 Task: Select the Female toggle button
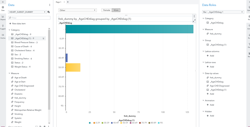pyautogui.click(x=107, y=10)
